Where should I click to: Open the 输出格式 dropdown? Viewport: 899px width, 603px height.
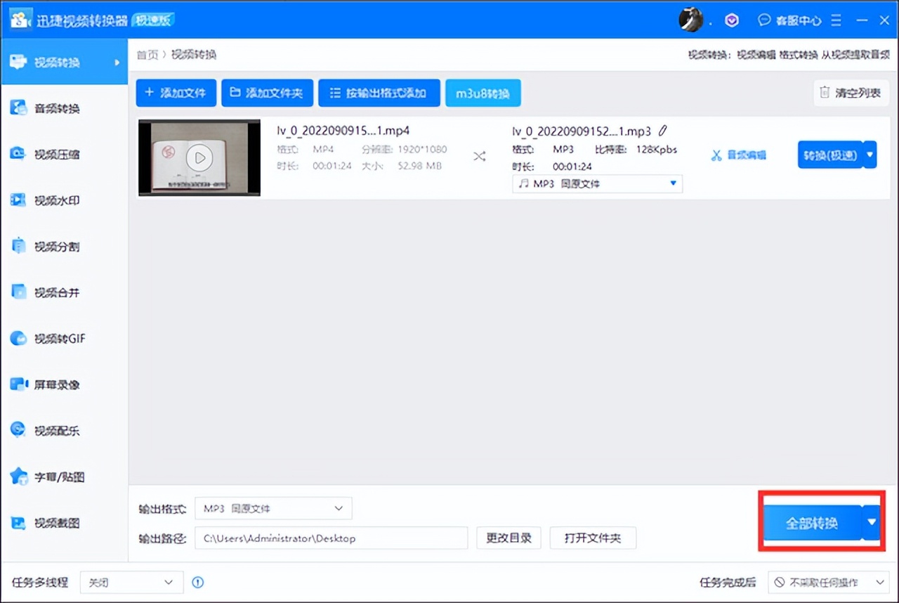(273, 508)
